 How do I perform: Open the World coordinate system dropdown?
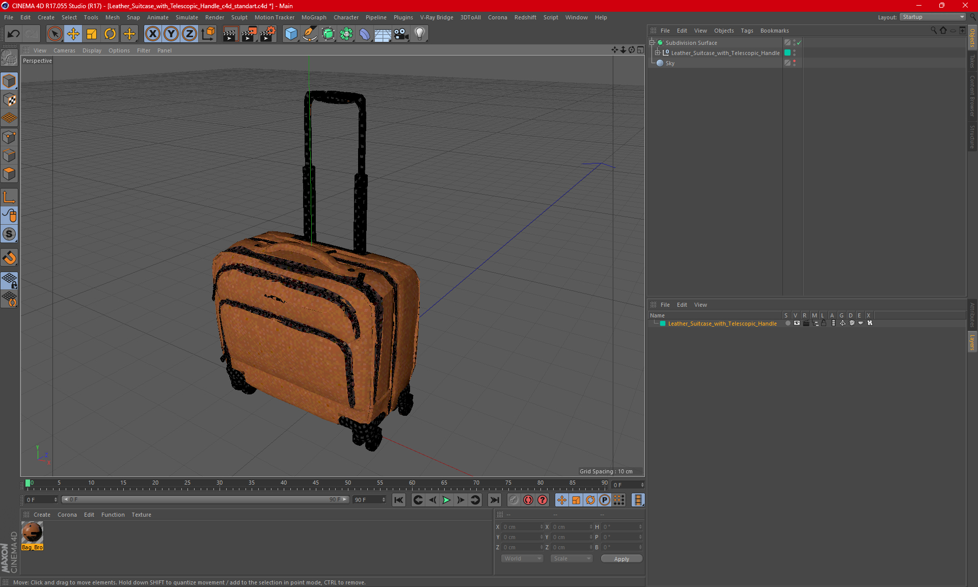tap(522, 558)
